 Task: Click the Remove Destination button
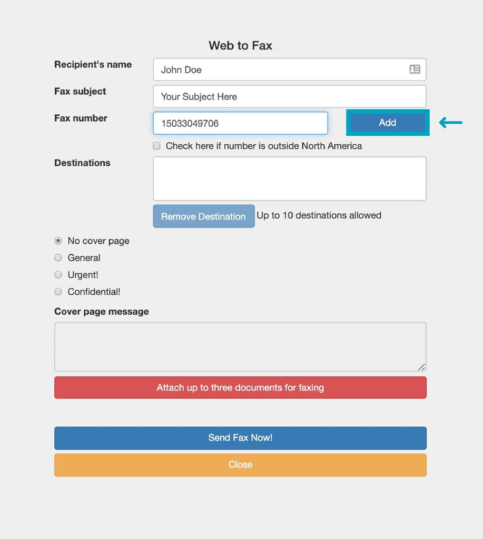pyautogui.click(x=203, y=216)
